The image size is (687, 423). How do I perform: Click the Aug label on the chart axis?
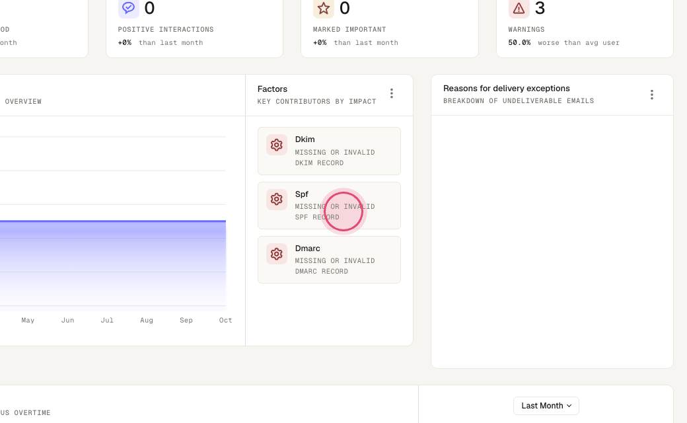[147, 320]
